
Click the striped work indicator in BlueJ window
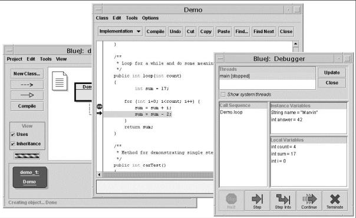[27, 155]
